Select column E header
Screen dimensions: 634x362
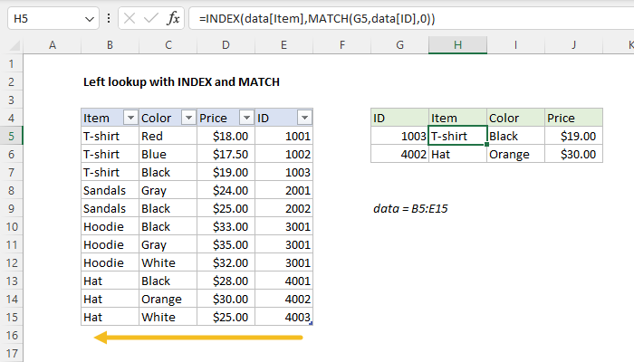(283, 45)
